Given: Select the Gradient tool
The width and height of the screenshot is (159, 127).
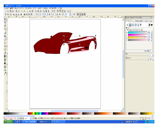Looking at the screenshot, I should [x=5, y=70].
